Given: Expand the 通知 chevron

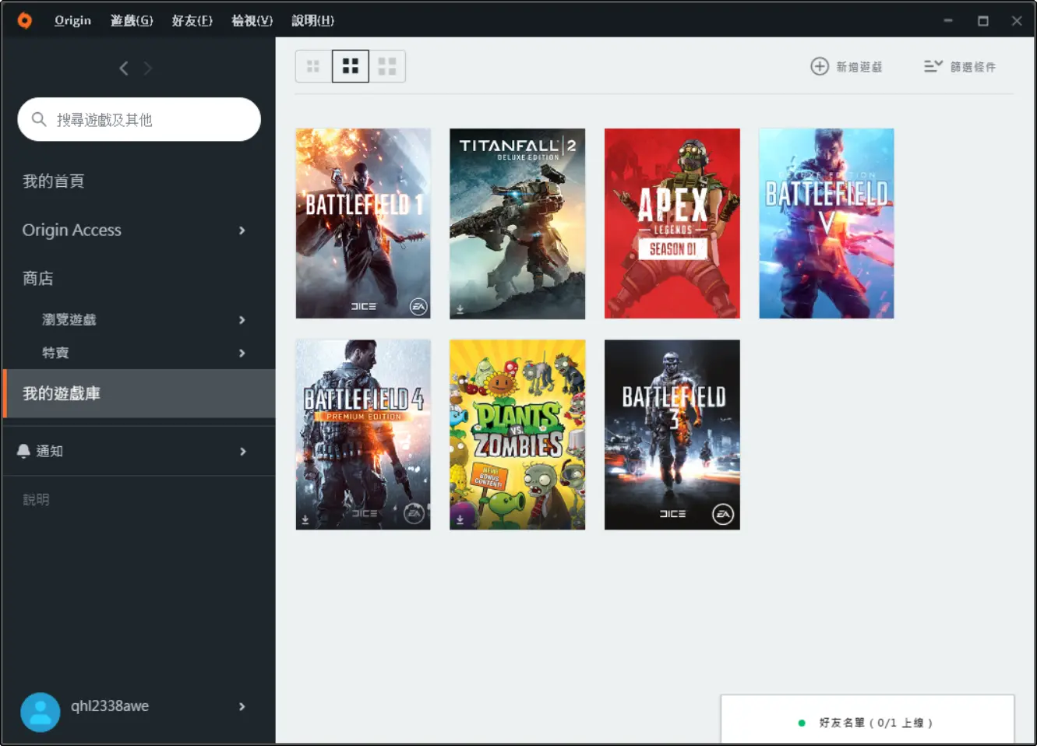Looking at the screenshot, I should [243, 452].
